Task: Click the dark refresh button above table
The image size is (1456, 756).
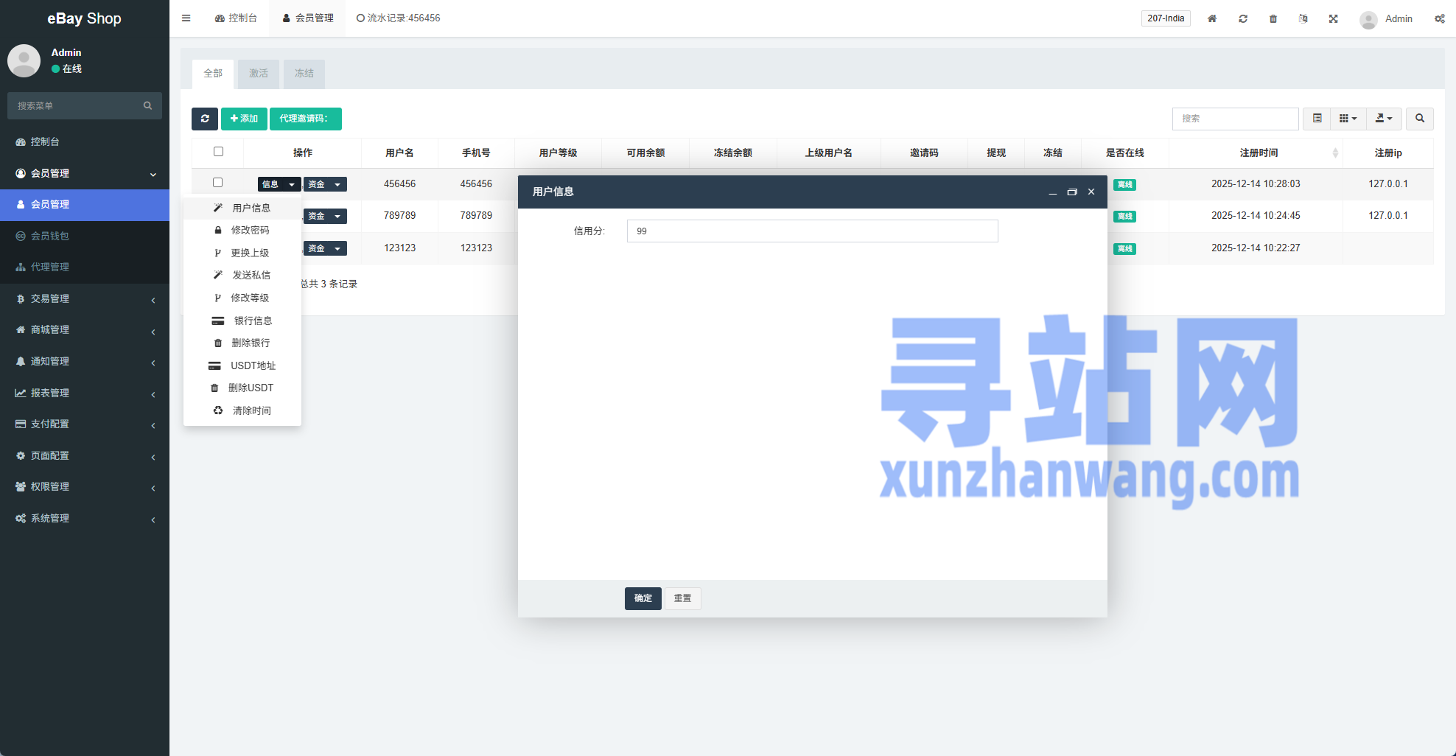Action: (205, 119)
